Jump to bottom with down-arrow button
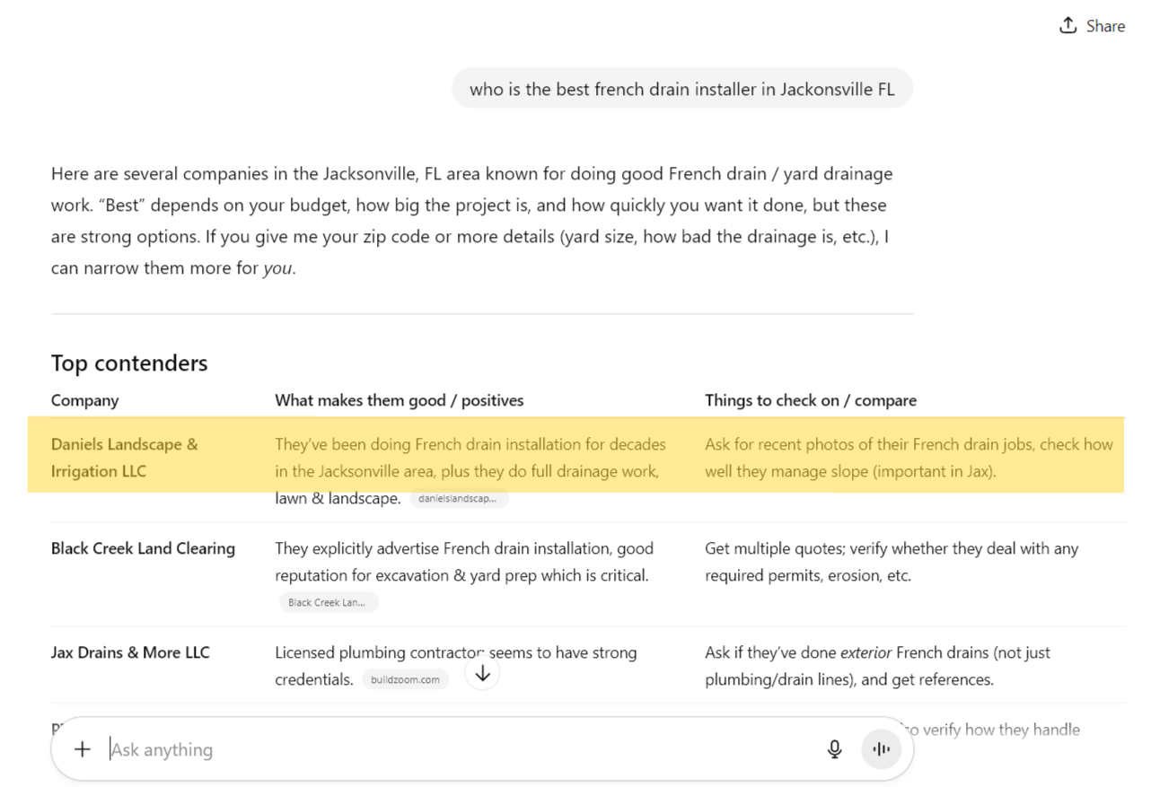The height and width of the screenshot is (787, 1151). coord(482,674)
